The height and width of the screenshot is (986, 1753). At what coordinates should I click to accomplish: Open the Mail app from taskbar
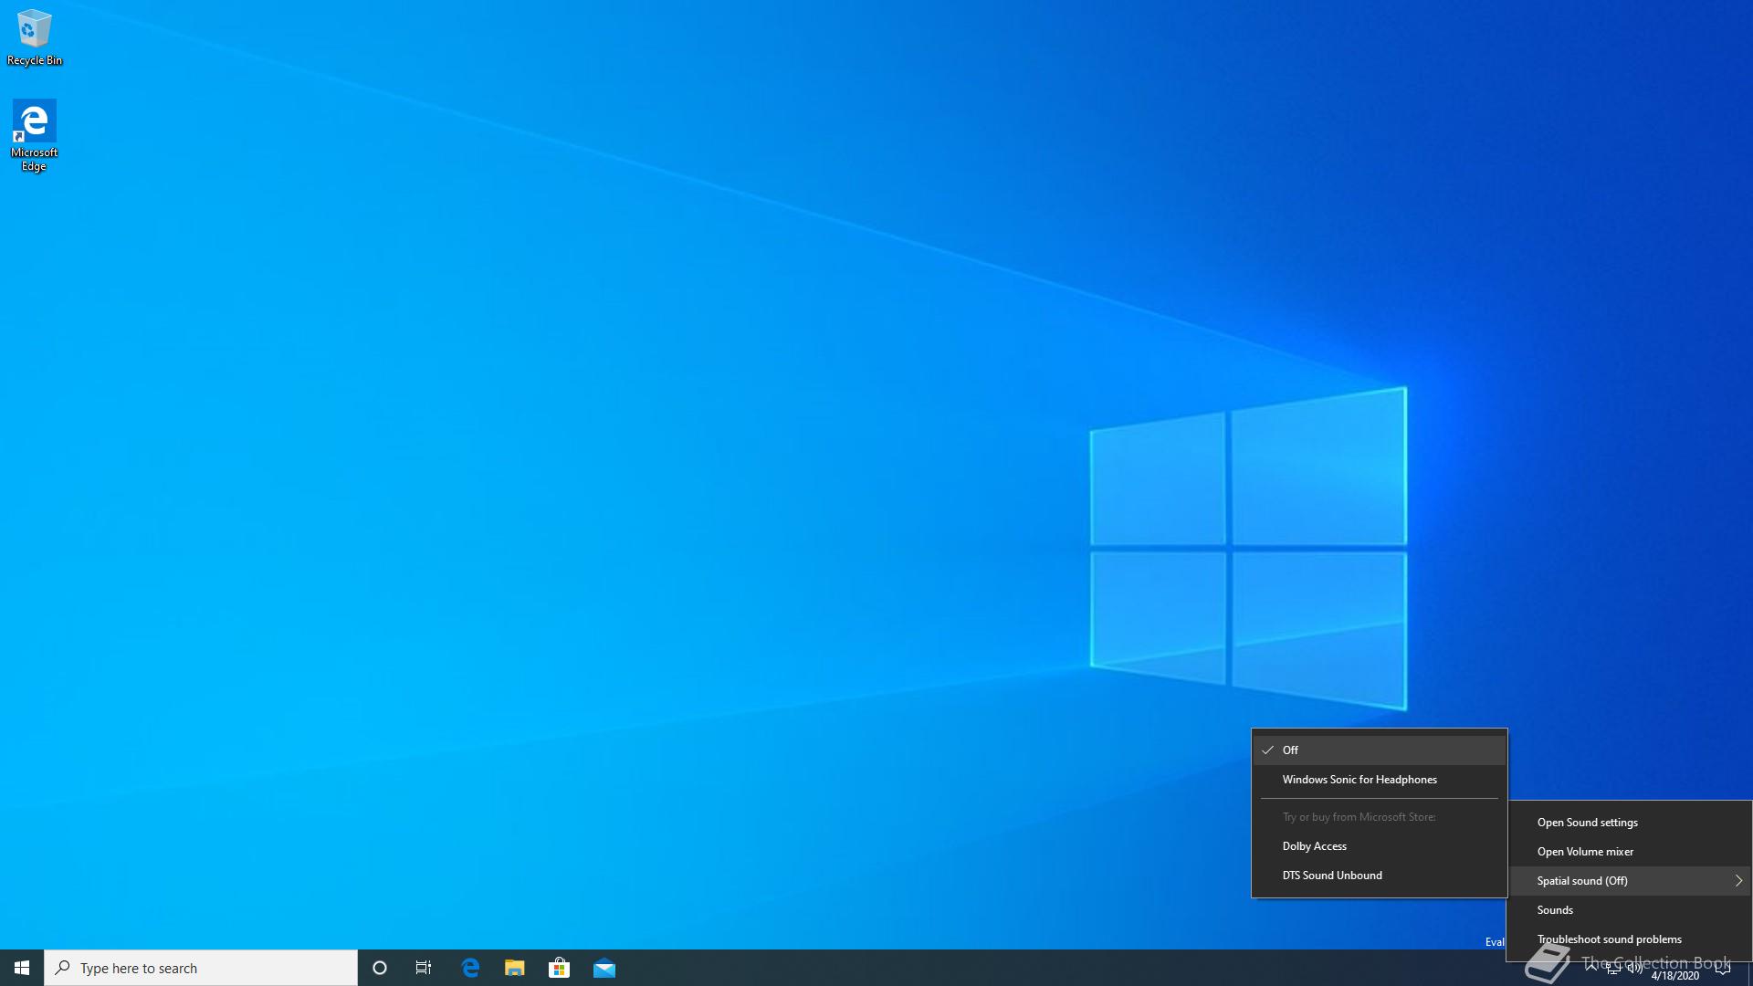point(604,968)
